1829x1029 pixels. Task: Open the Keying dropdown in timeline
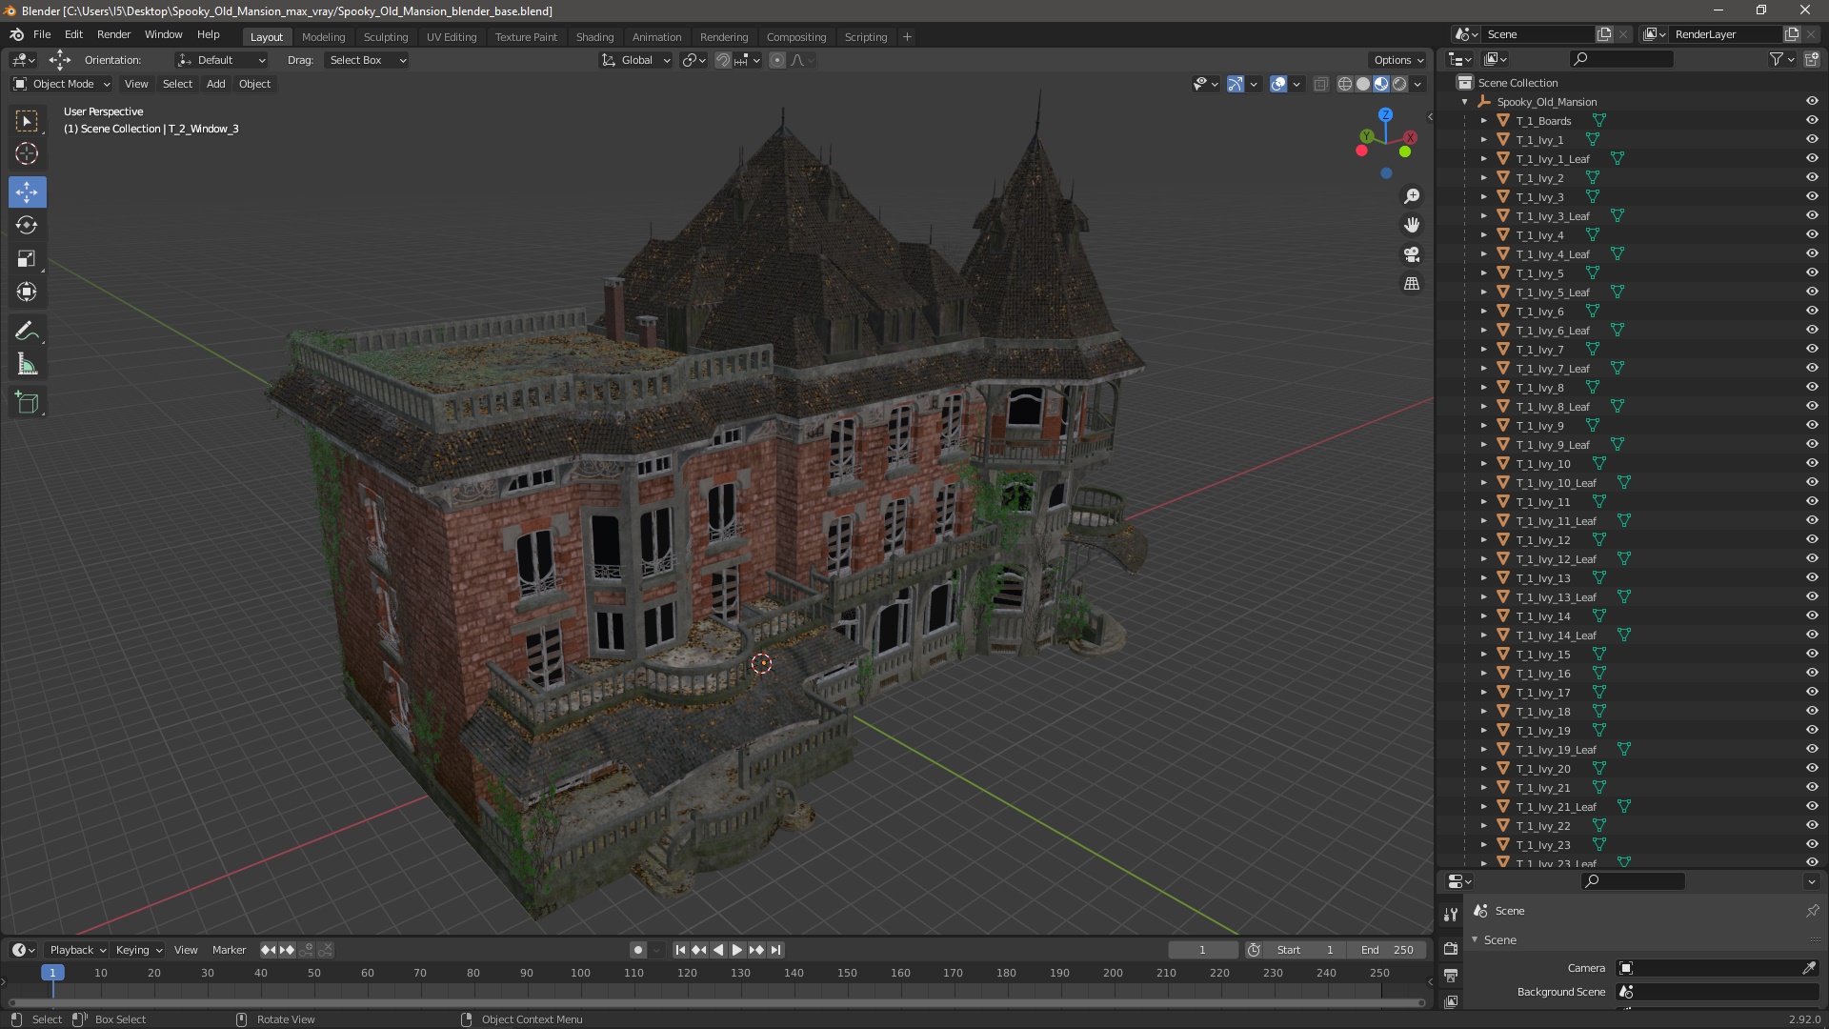pos(138,950)
